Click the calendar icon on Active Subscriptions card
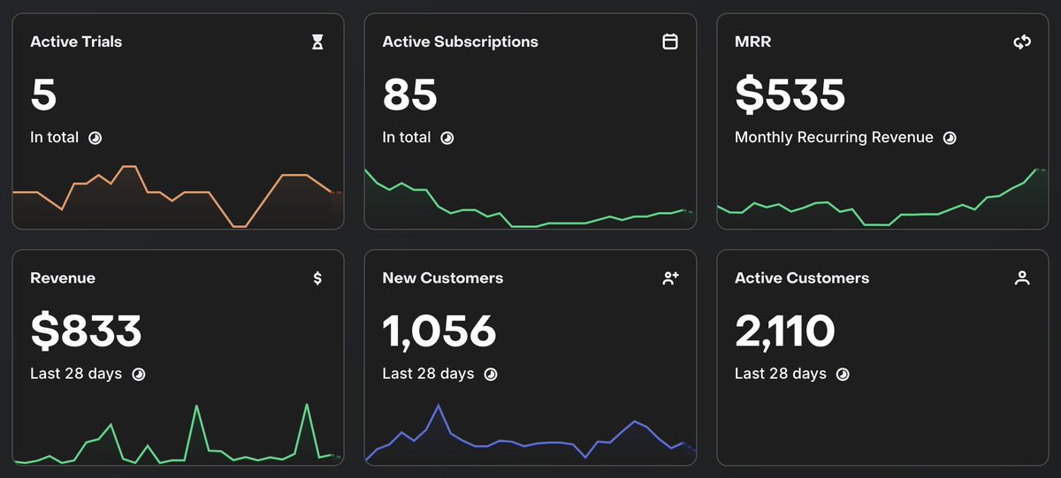The image size is (1061, 478). 670,42
